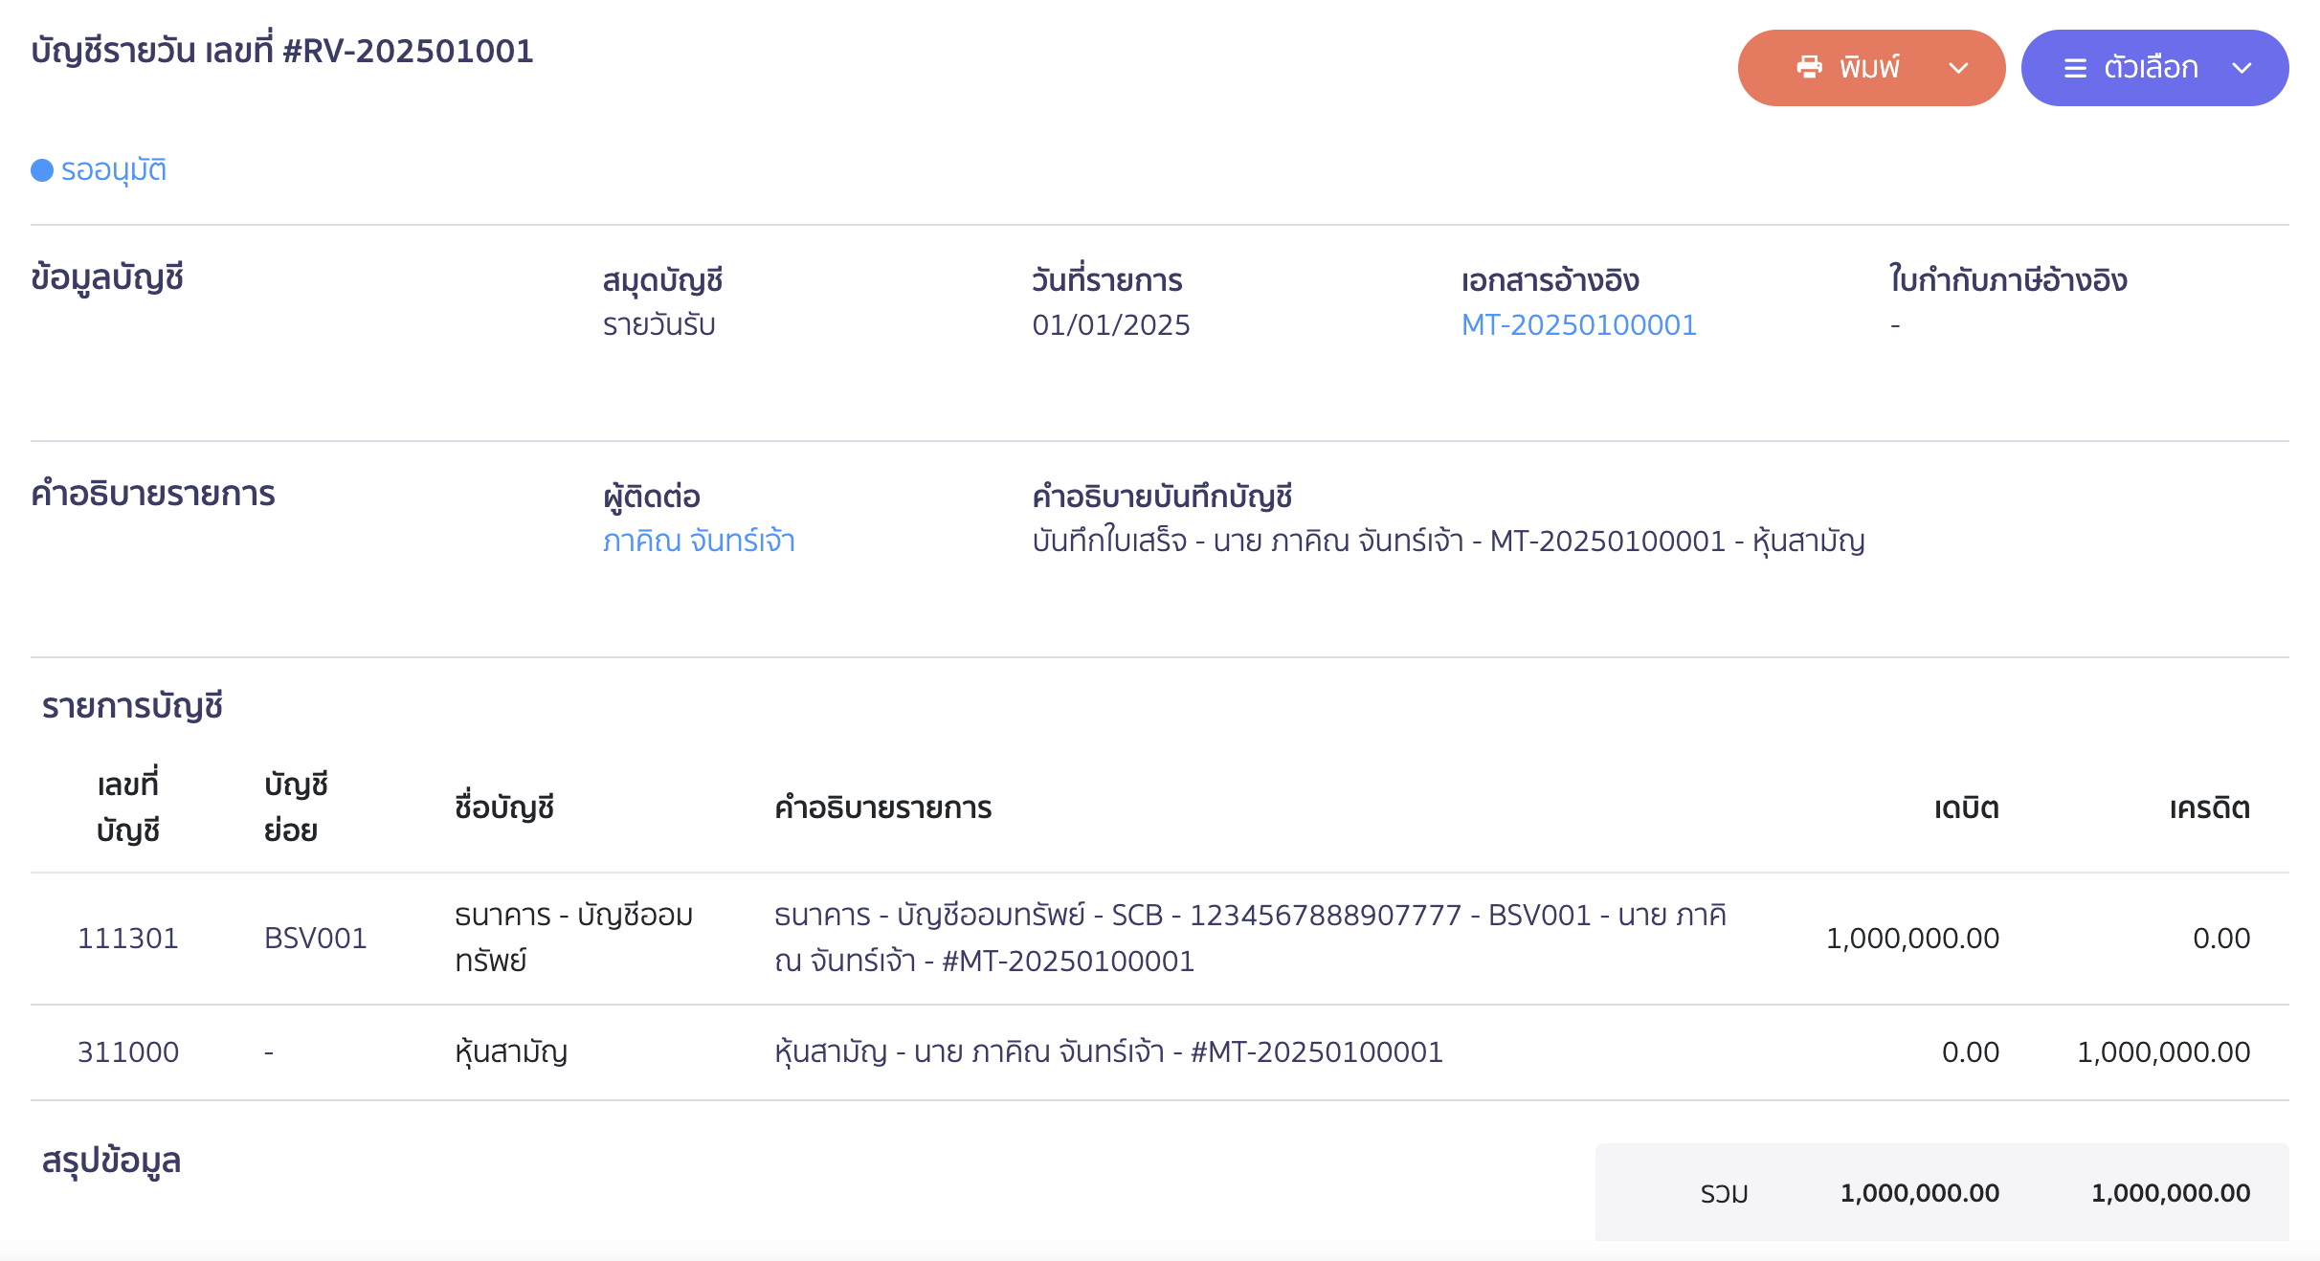Click description starting ธนาคาร - บัญชีออมทรัพย์ - SCB
The height and width of the screenshot is (1261, 2320).
(1250, 938)
